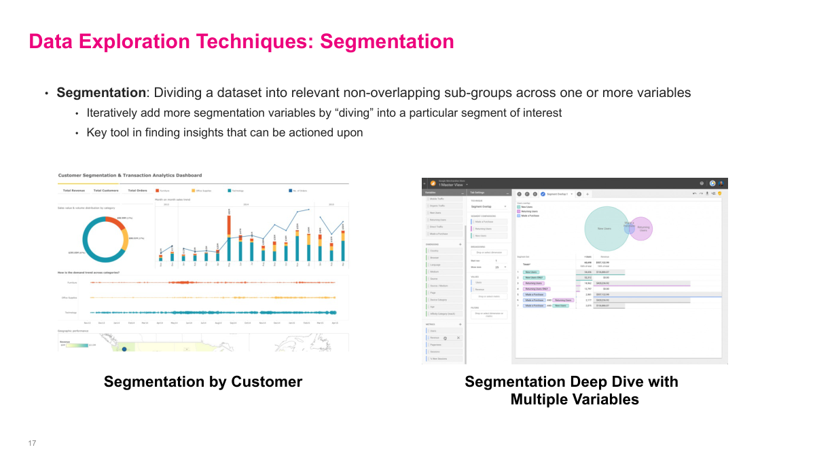The height and width of the screenshot is (458, 815).
Task: Remove the Revenue metric with its X icon
Action: [458, 337]
